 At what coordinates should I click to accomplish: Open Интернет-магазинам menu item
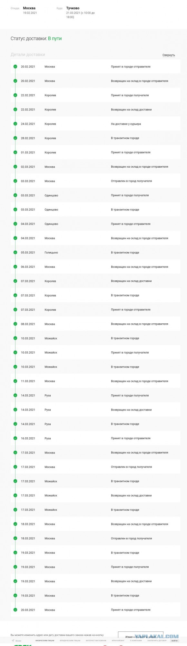point(96,641)
